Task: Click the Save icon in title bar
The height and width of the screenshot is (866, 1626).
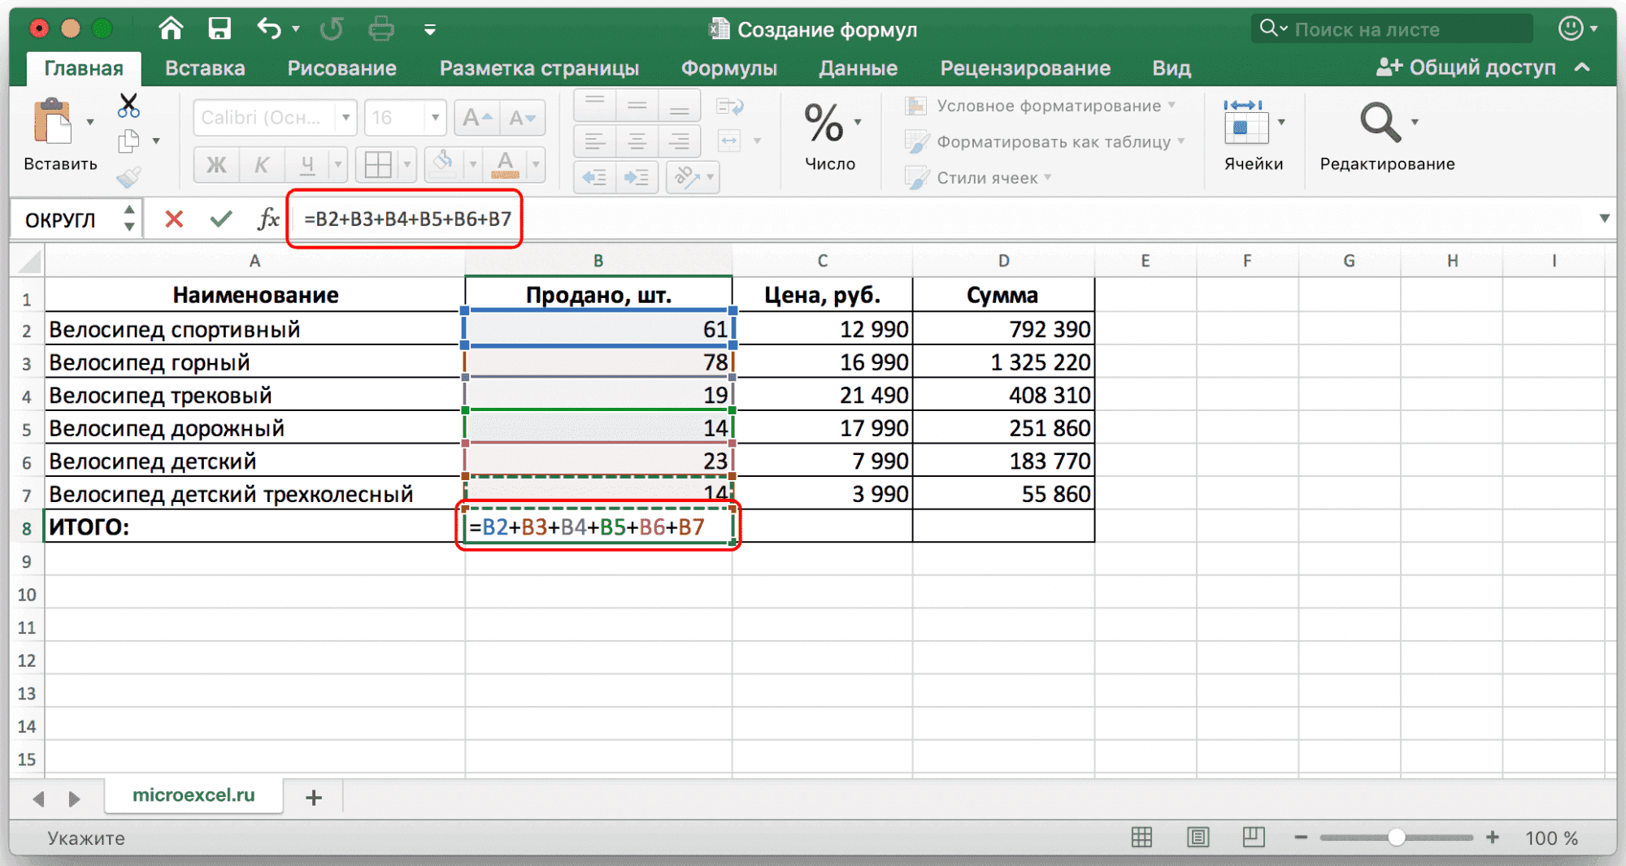Action: pyautogui.click(x=220, y=29)
